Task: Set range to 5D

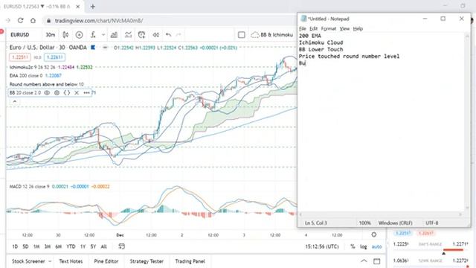Action: (x=25, y=246)
